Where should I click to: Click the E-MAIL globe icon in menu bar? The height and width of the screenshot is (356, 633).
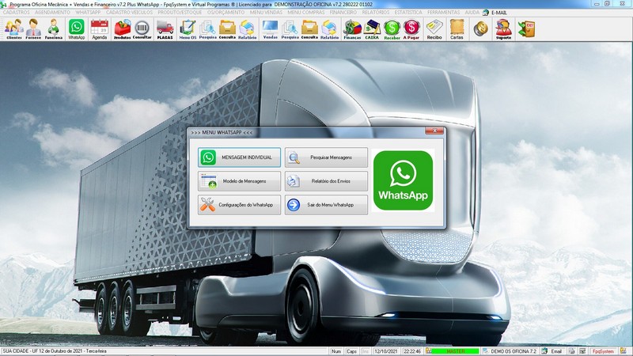(x=486, y=13)
